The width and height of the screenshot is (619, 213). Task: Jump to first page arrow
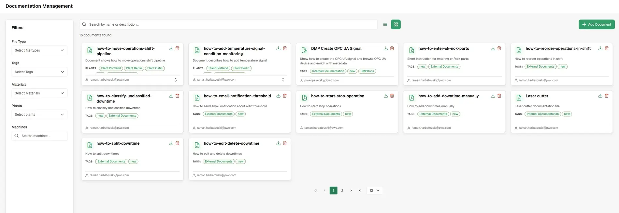[316, 191]
